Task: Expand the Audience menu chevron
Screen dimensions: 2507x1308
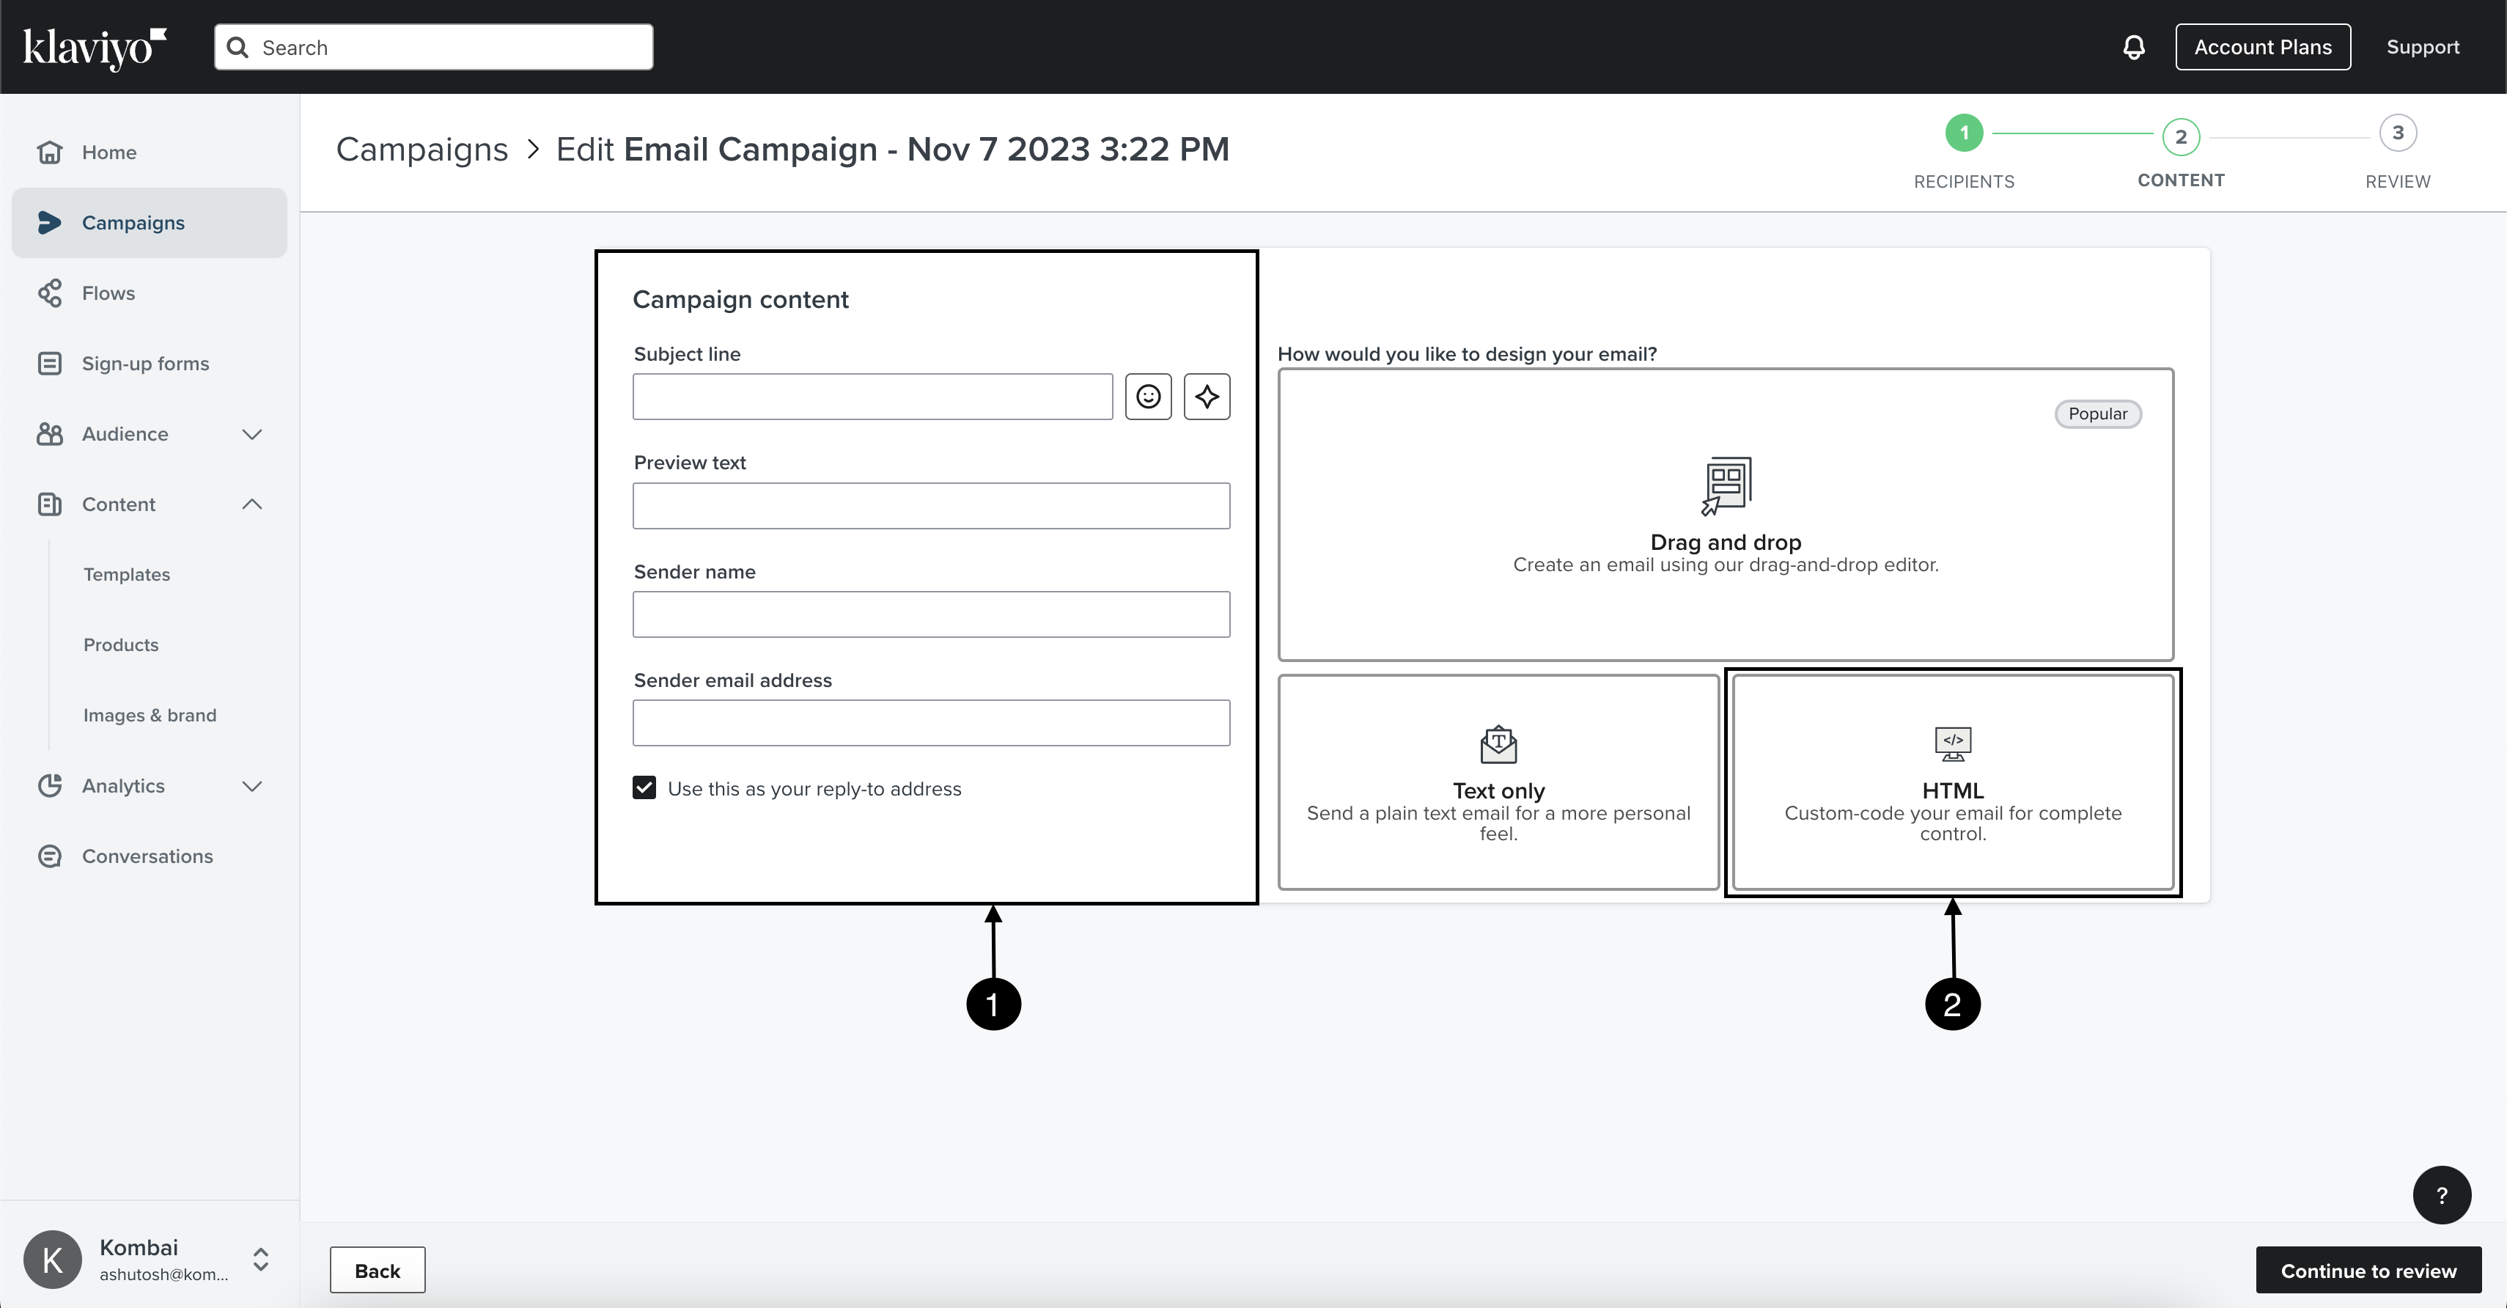Action: 252,434
